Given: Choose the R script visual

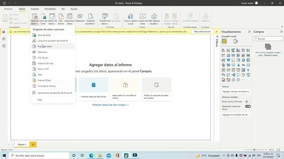Looking at the screenshot, I should [x=248, y=70].
